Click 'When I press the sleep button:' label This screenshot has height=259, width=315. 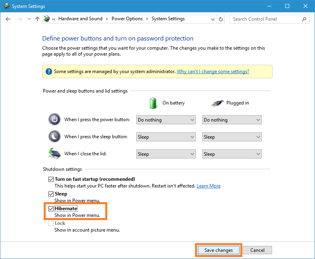tap(96, 137)
